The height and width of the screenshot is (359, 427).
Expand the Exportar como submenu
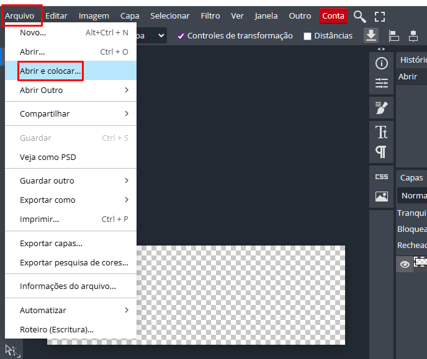pos(71,200)
